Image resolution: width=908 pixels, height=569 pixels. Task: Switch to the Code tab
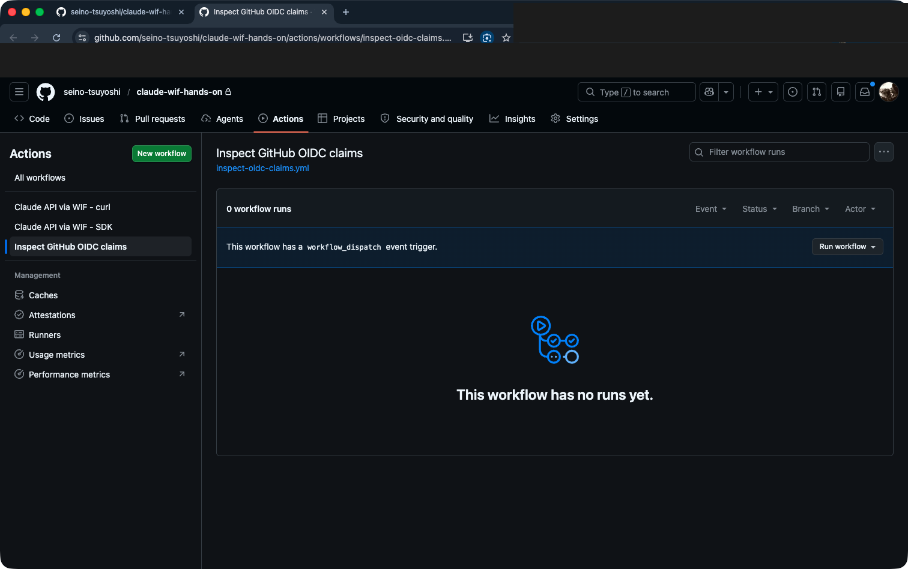(32, 119)
